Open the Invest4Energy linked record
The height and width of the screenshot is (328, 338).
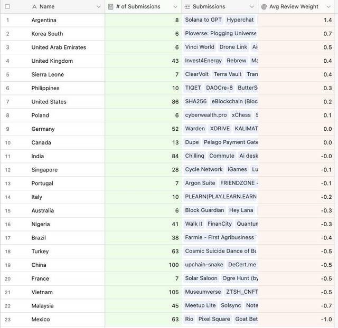pos(203,61)
